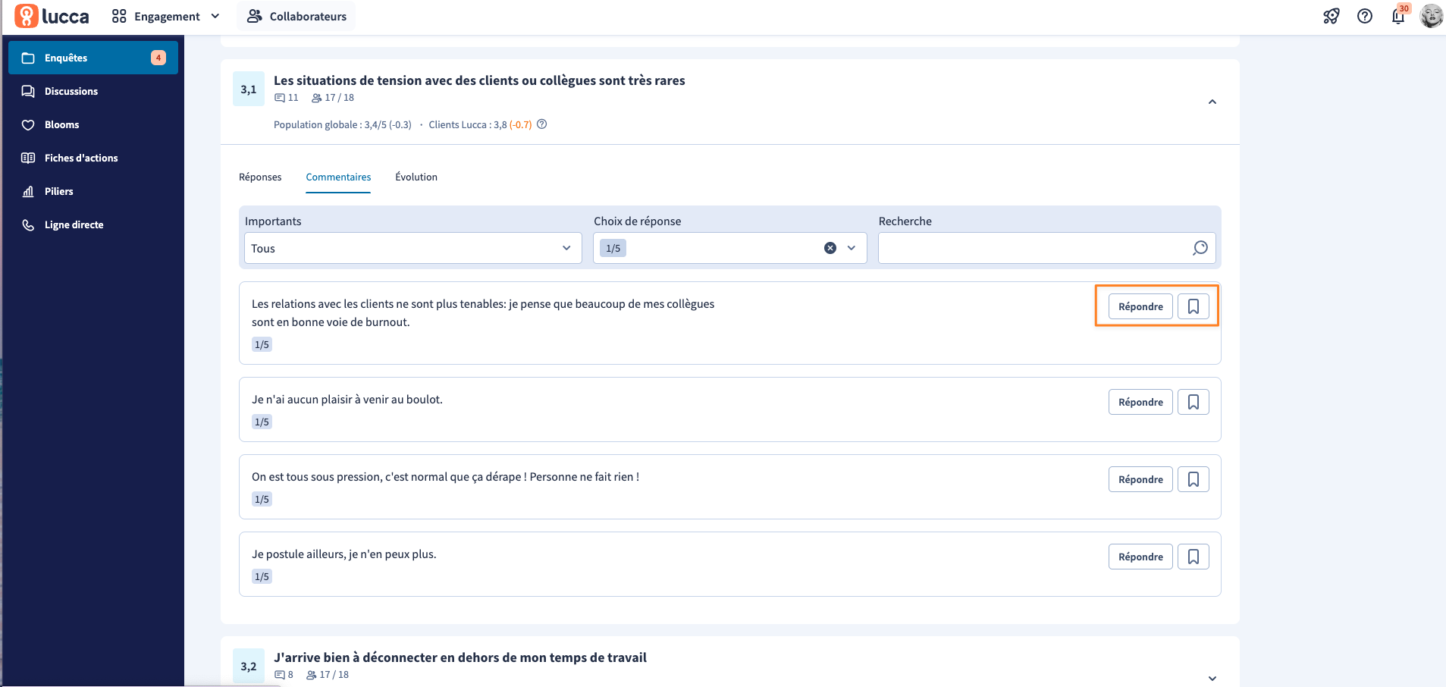Viewport: 1446px width, 687px height.
Task: Click the help icon next to Clients Lucca
Action: 542,124
